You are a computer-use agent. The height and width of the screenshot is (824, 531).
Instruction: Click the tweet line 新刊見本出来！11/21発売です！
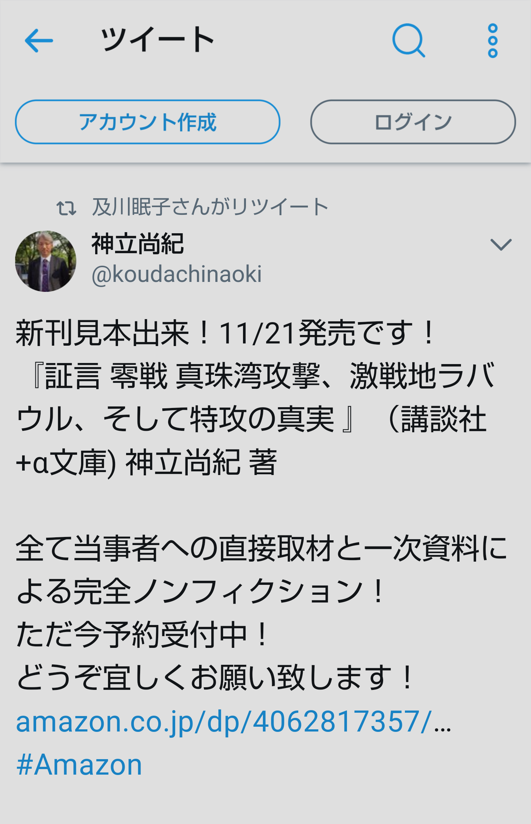tap(226, 333)
